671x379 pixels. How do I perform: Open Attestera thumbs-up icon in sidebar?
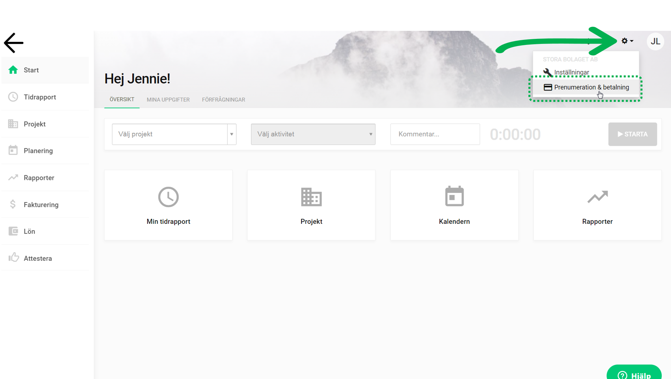pyautogui.click(x=13, y=257)
